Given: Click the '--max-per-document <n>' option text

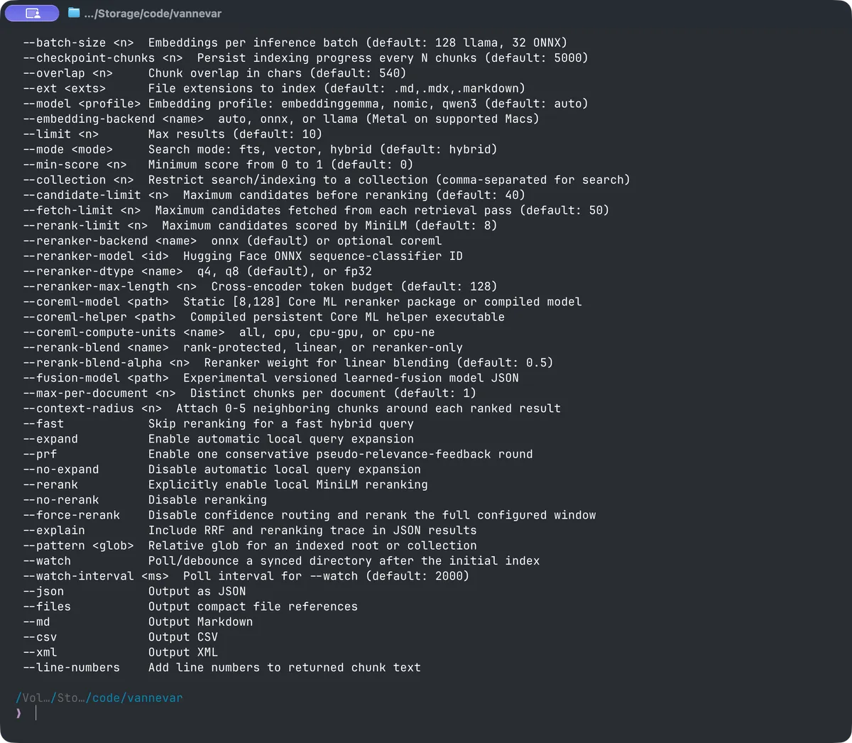Looking at the screenshot, I should coord(99,394).
